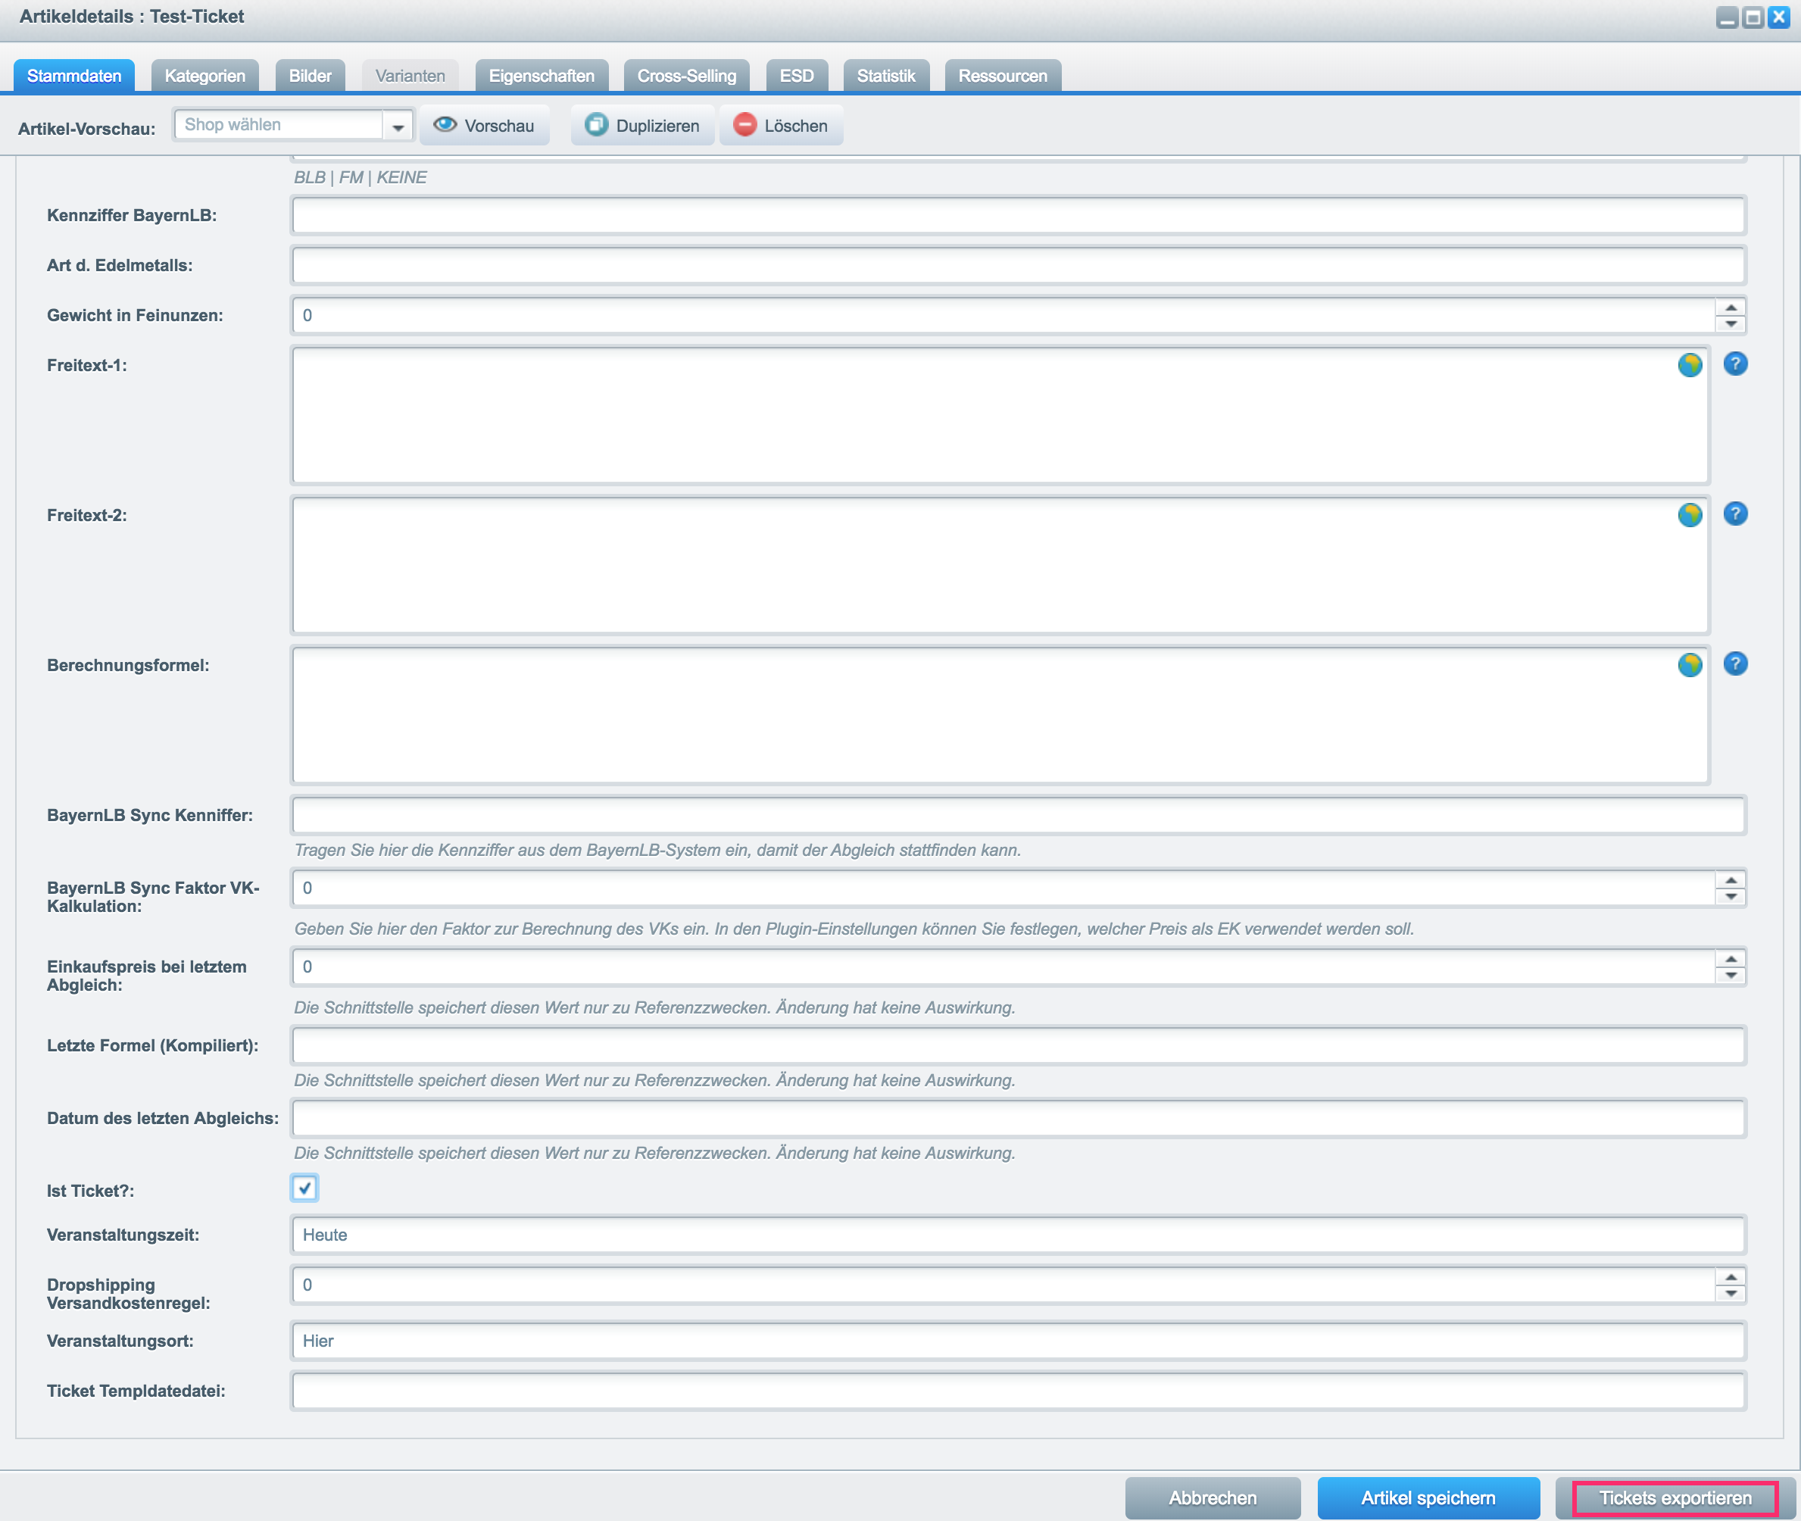This screenshot has width=1801, height=1521.
Task: Open the Cross-Selling tab
Action: click(x=686, y=76)
